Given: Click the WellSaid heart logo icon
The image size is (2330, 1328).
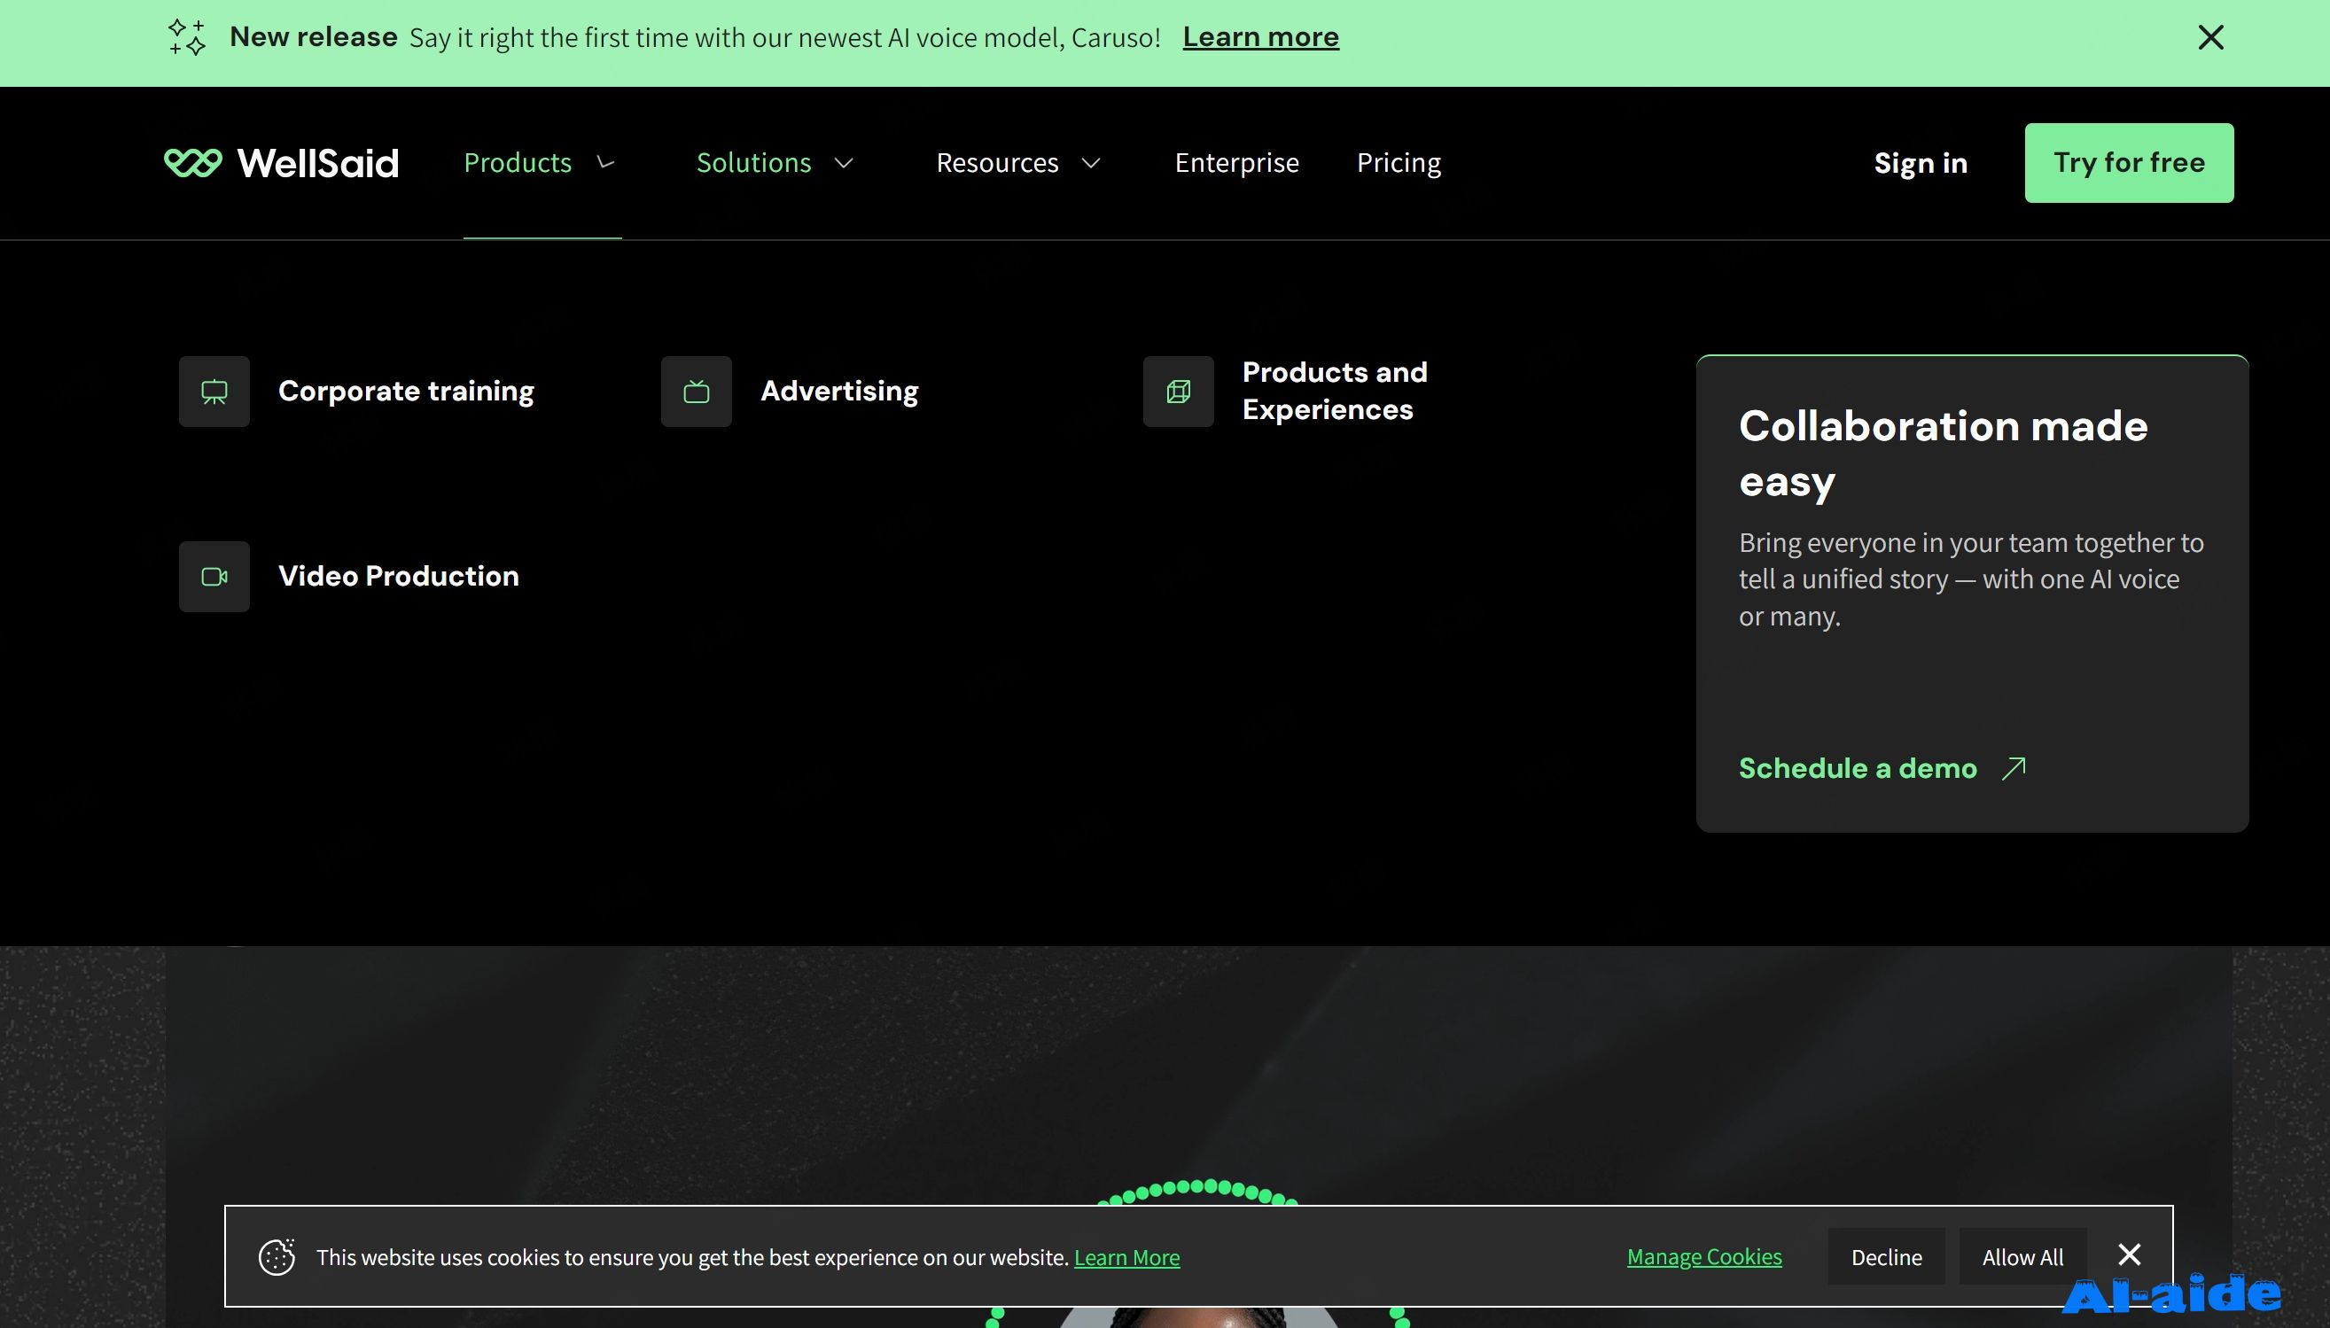Looking at the screenshot, I should pyautogui.click(x=192, y=162).
